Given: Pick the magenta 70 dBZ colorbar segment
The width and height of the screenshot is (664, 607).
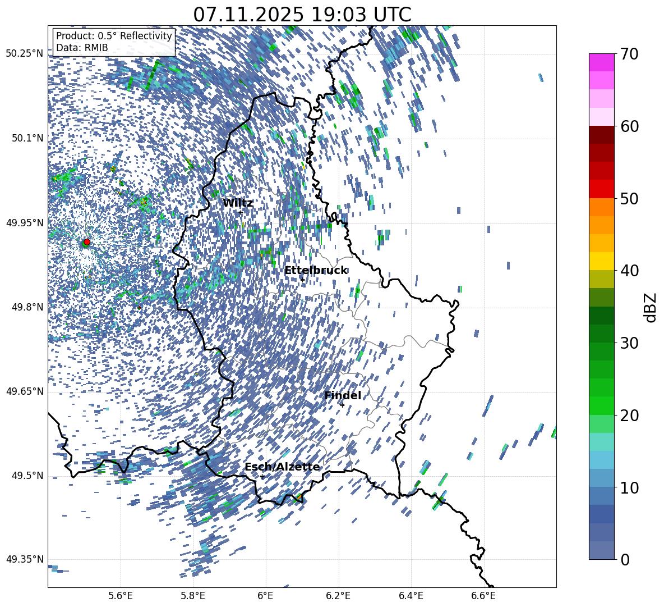Looking at the screenshot, I should [602, 62].
